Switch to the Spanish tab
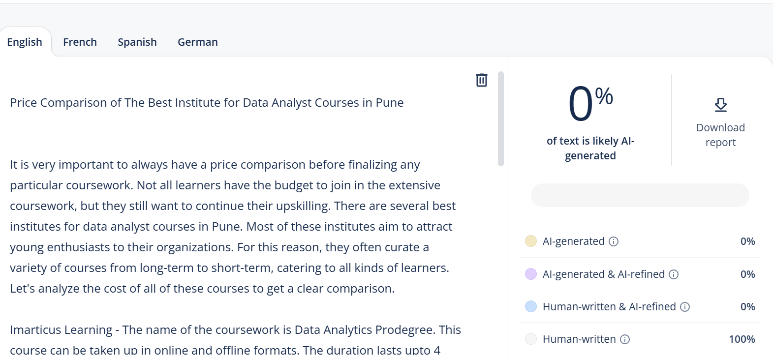This screenshot has height=359, width=773. pyautogui.click(x=137, y=42)
